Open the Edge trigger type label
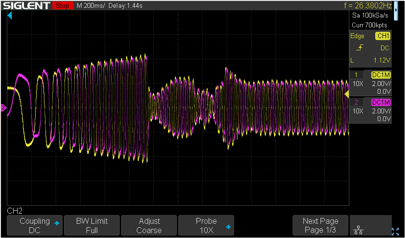The image size is (405, 238). 357,36
